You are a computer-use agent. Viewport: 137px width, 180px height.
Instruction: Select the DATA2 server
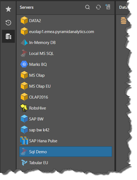[66, 21]
